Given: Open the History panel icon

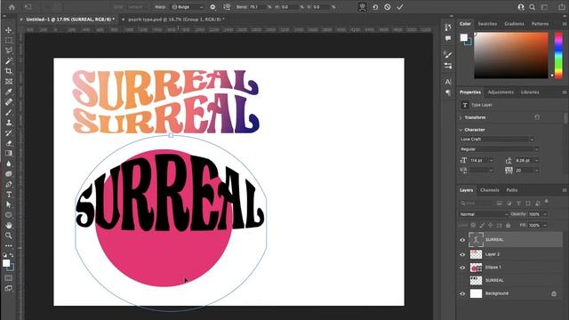Looking at the screenshot, I should click(x=448, y=28).
